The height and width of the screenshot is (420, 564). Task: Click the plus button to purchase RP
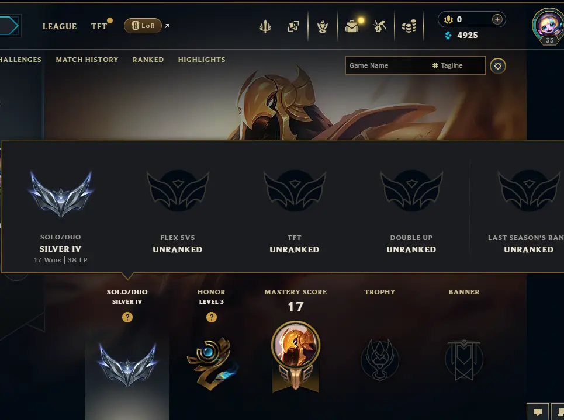tap(497, 19)
